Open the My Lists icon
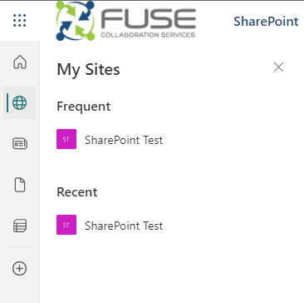Image resolution: width=304 pixels, height=303 pixels. click(20, 226)
